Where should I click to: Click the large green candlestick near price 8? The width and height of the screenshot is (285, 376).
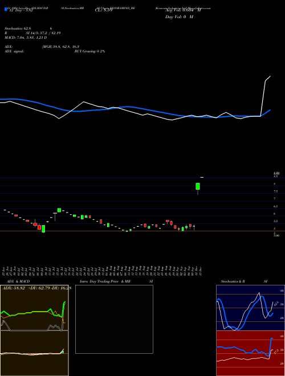[198, 186]
